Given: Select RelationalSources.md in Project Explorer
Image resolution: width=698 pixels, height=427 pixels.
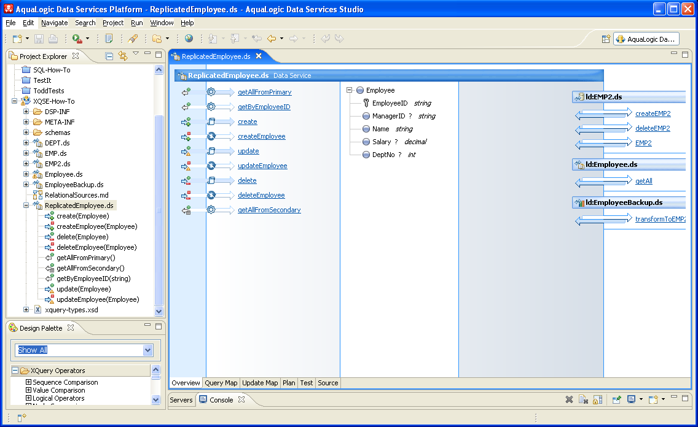Looking at the screenshot, I should pos(77,195).
